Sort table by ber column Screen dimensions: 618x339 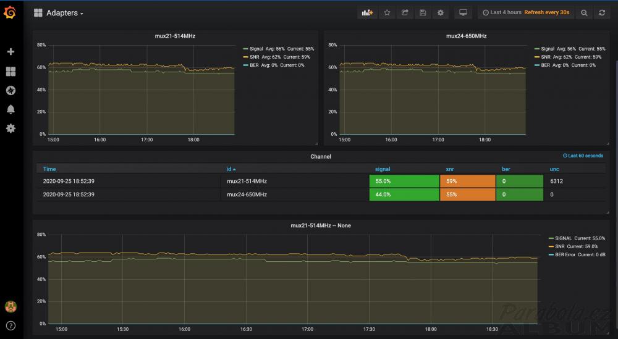click(x=506, y=169)
